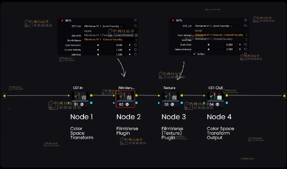Select FilmVerse V1.1 (Texture) in right DCTL list

pyautogui.click(x=219, y=35)
